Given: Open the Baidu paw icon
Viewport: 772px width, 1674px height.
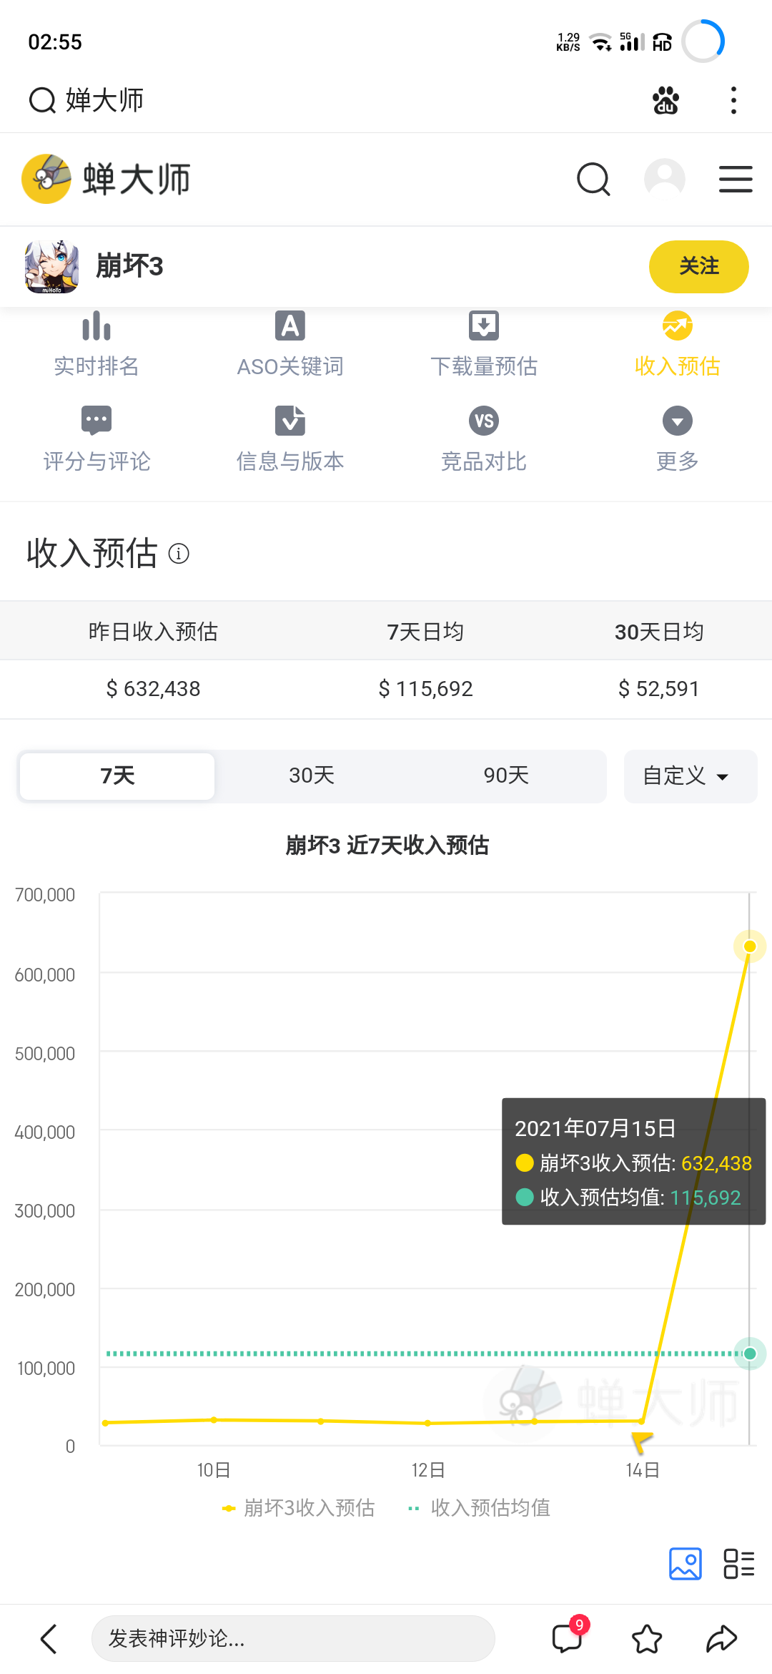Looking at the screenshot, I should [665, 100].
